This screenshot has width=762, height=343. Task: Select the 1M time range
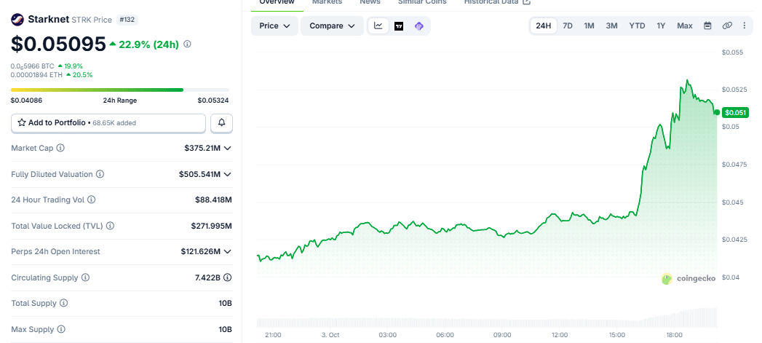pos(589,25)
